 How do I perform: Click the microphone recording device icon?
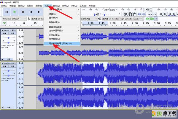tap(29, 19)
